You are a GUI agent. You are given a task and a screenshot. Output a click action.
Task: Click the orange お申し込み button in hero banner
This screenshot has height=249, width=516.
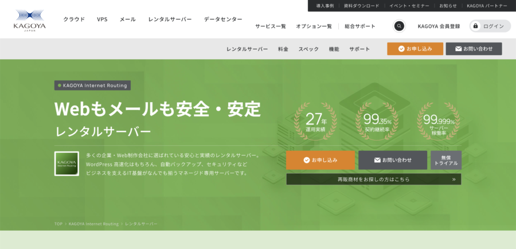click(320, 160)
